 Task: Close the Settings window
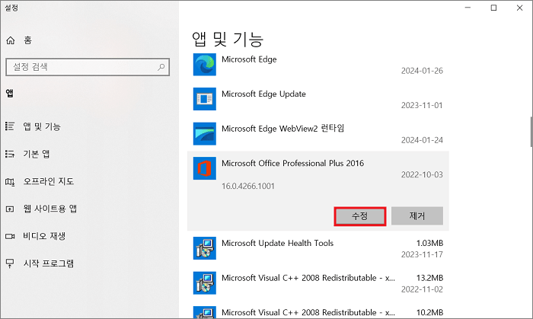tap(519, 8)
